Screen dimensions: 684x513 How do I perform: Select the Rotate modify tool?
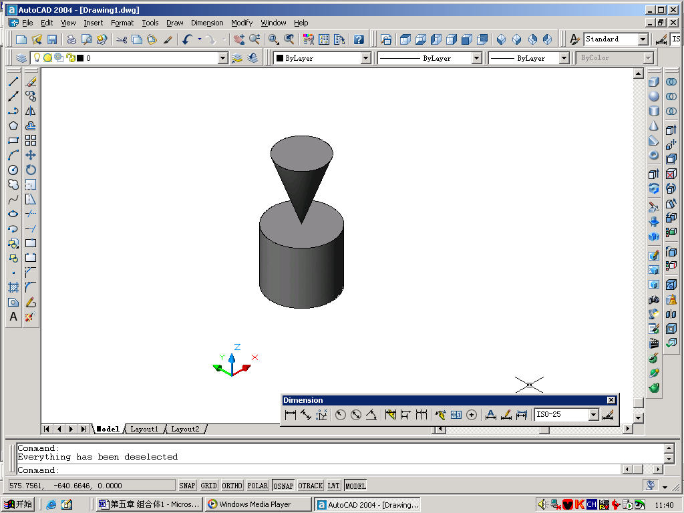coord(31,170)
